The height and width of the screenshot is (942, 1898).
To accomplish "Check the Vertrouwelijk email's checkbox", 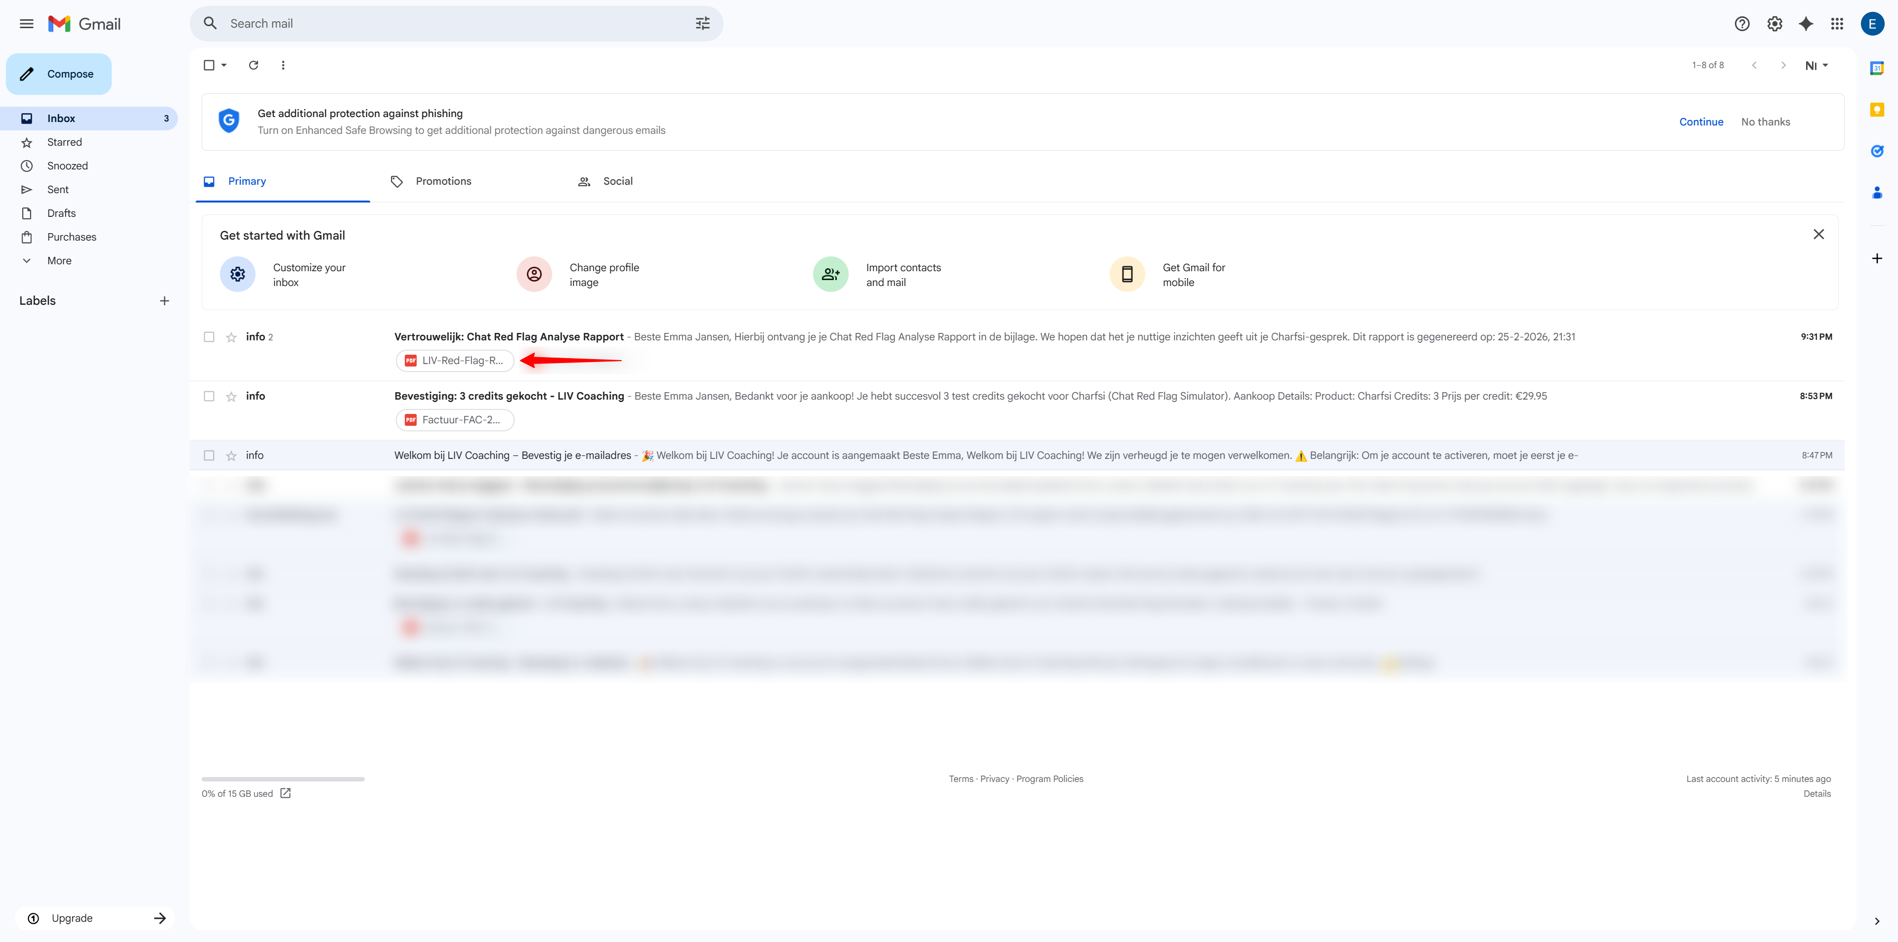I will (209, 336).
